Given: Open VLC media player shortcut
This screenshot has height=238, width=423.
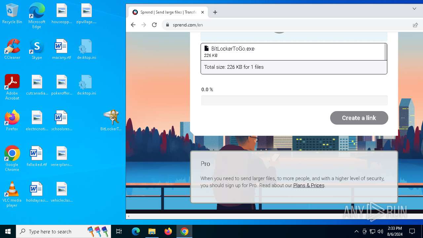Looking at the screenshot, I should coord(12,194).
